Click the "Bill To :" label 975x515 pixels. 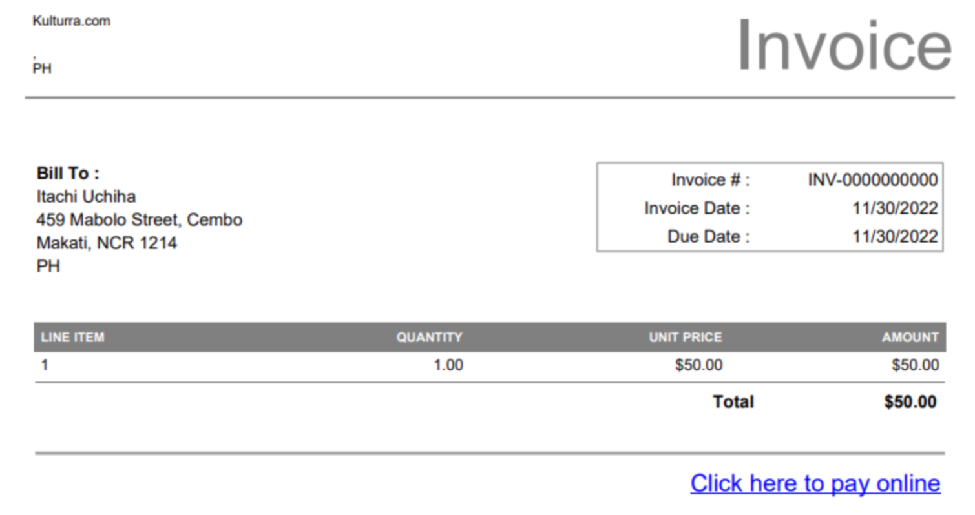(68, 173)
